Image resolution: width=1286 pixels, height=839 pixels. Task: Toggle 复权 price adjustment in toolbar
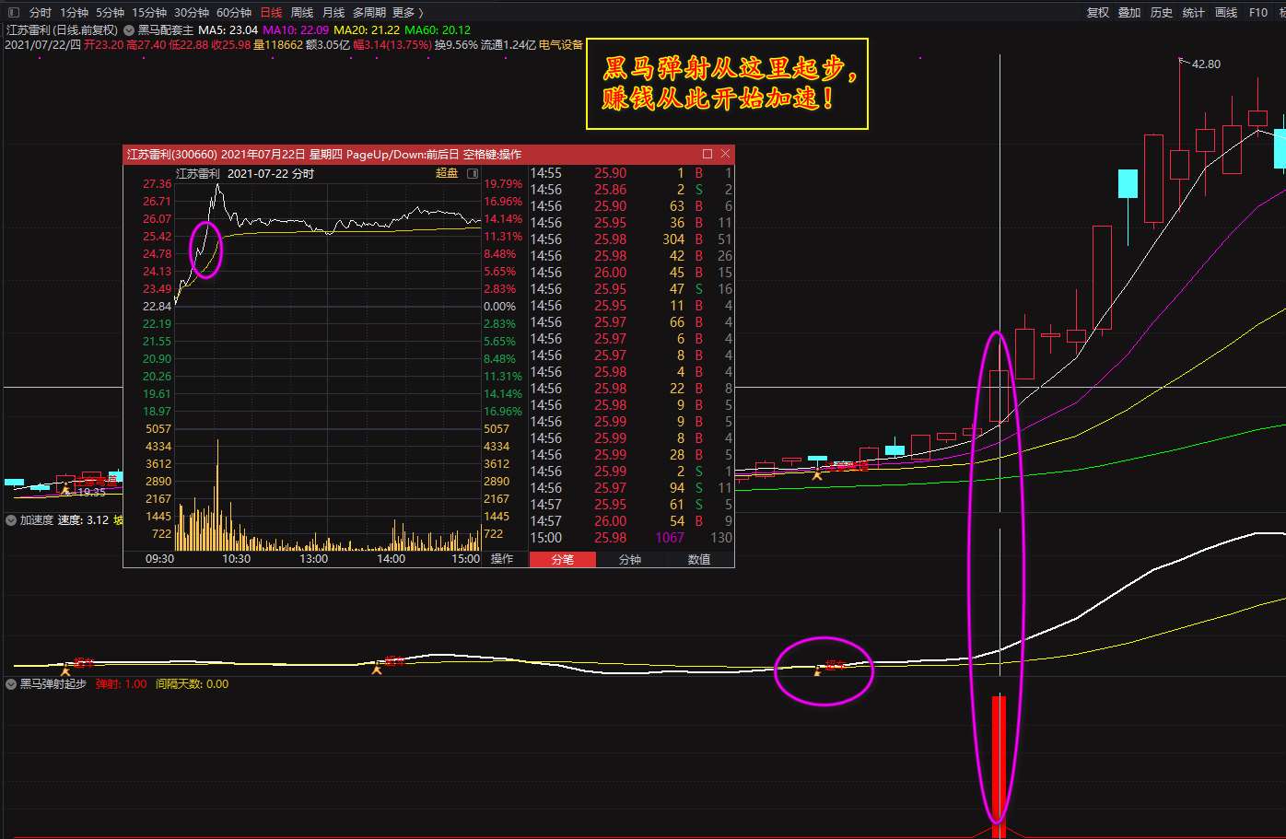tap(1098, 12)
